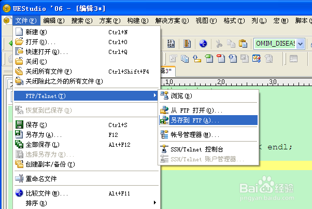Click the UEStudio application icon in title bar
This screenshot has width=312, height=209.
click(6, 8)
